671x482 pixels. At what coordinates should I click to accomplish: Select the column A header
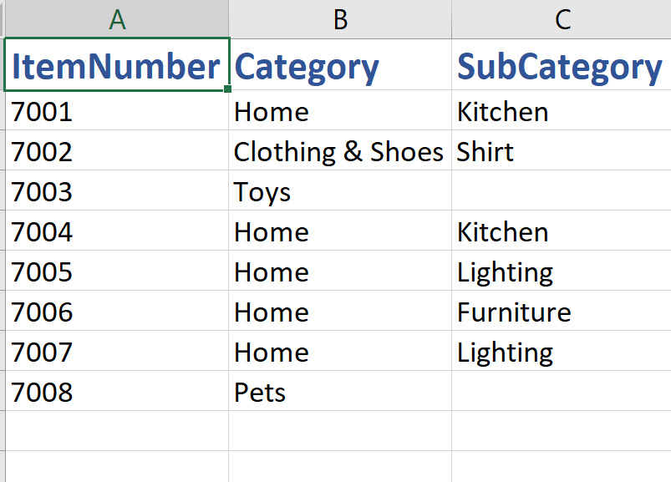tap(117, 19)
